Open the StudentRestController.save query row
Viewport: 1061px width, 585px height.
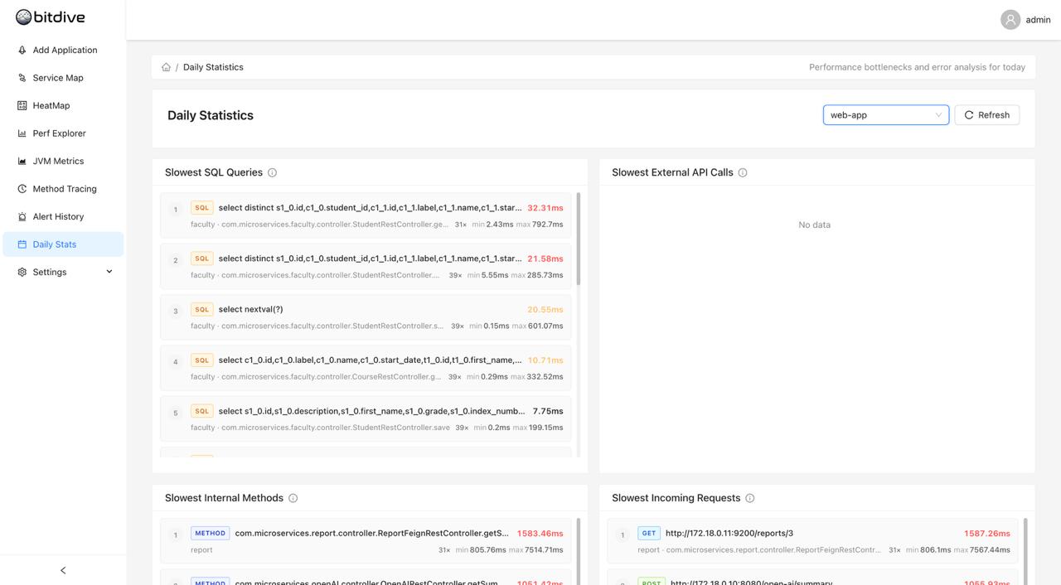pos(366,418)
